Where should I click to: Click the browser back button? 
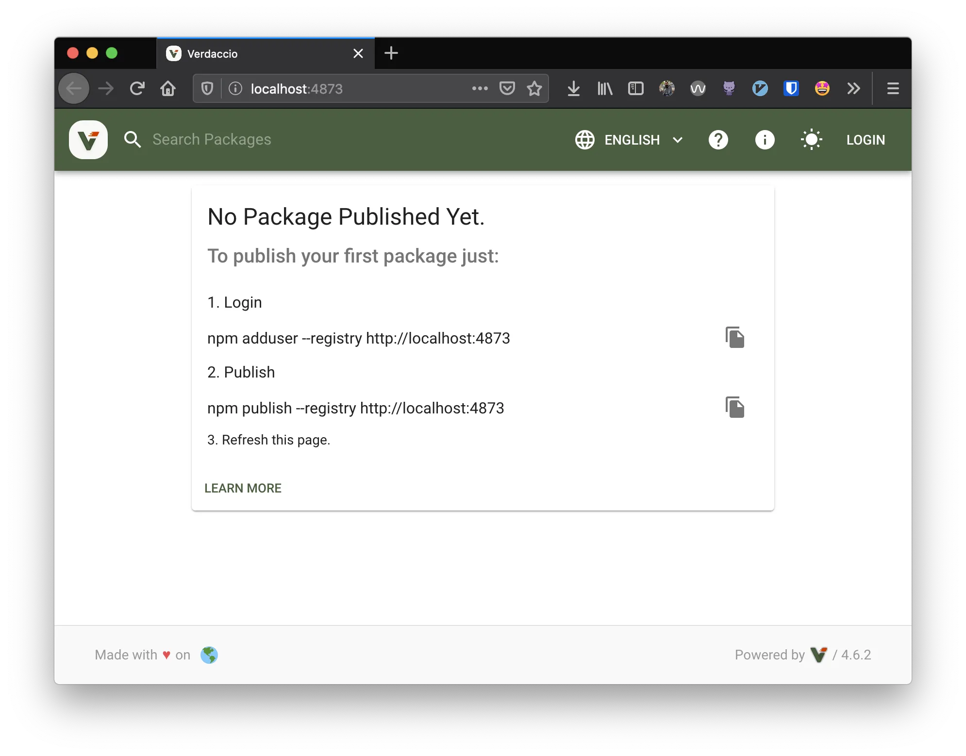[74, 88]
